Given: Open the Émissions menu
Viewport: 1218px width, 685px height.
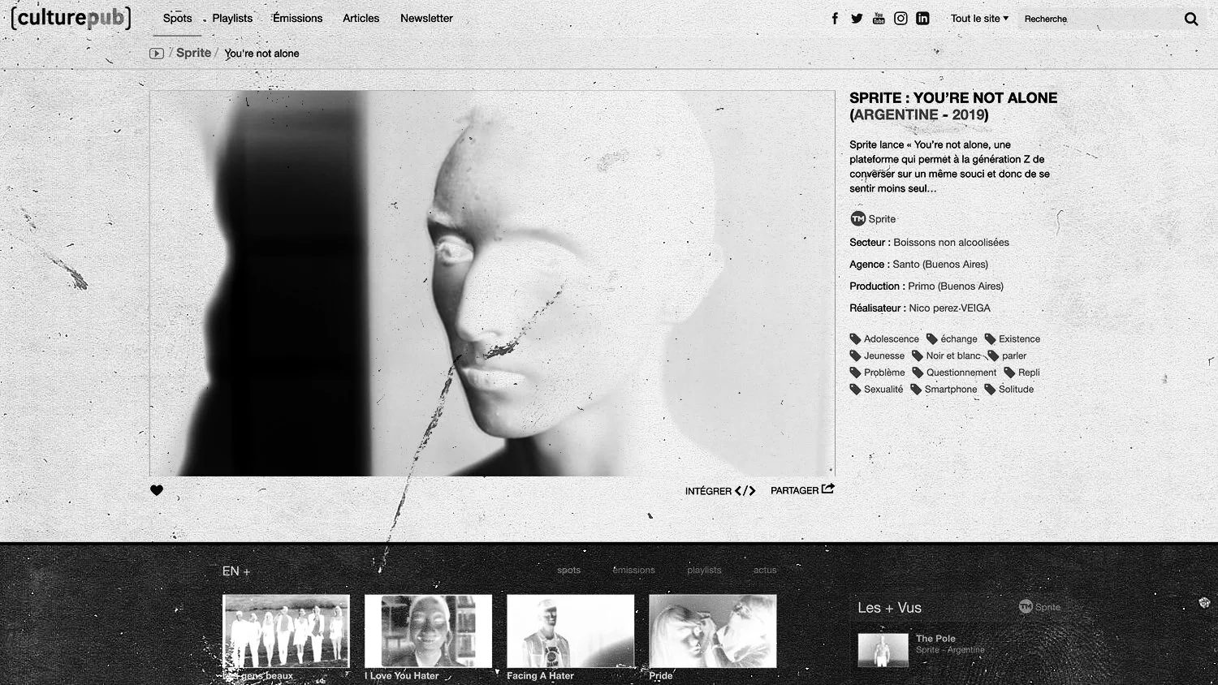Looking at the screenshot, I should coord(297,18).
